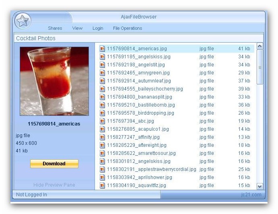Select file name 1157695578_birddropping.jpg
Image resolution: width=278 pixels, height=214 pixels.
(140, 113)
